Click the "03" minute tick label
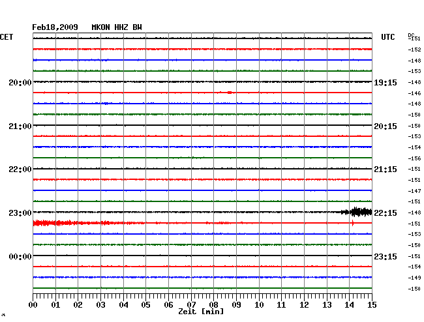Screen dimensions: 424x322 [100, 305]
